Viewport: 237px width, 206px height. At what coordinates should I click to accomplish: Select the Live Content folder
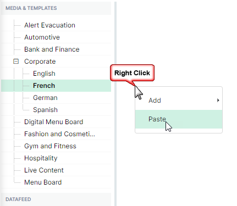(44, 170)
